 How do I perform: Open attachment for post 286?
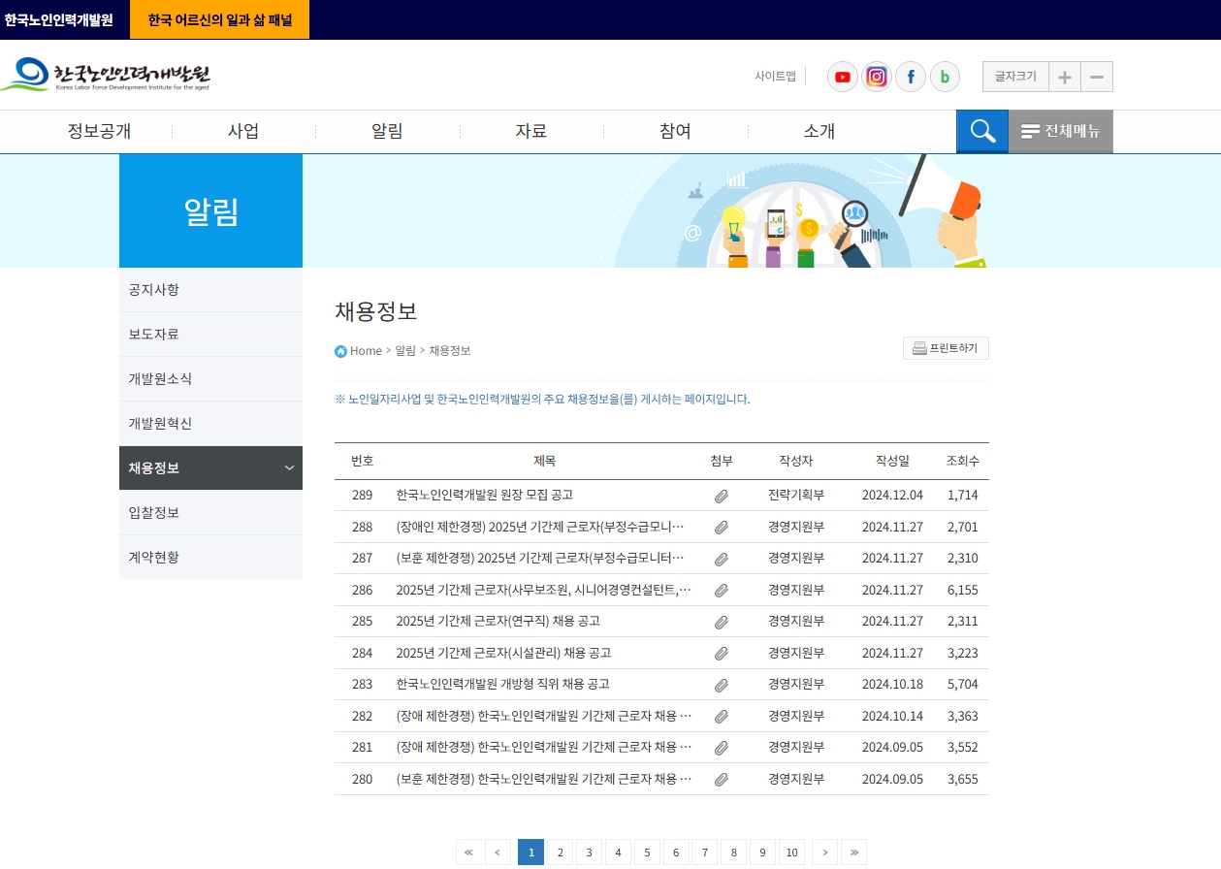coord(722,590)
